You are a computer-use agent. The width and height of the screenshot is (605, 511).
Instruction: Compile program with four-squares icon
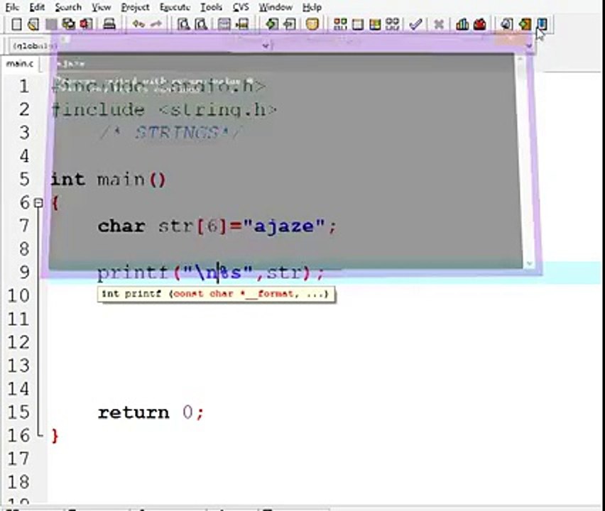pos(340,24)
